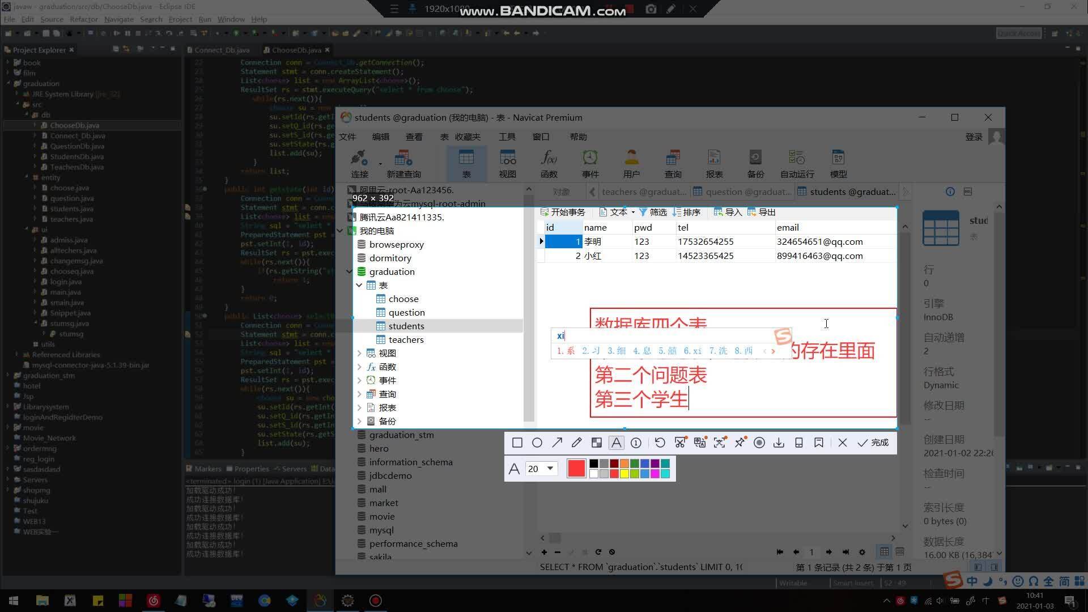
Task: Select the arrow drawing tool
Action: [557, 443]
